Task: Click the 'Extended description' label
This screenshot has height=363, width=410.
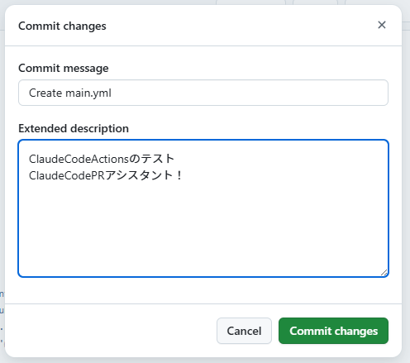Action: (x=74, y=128)
